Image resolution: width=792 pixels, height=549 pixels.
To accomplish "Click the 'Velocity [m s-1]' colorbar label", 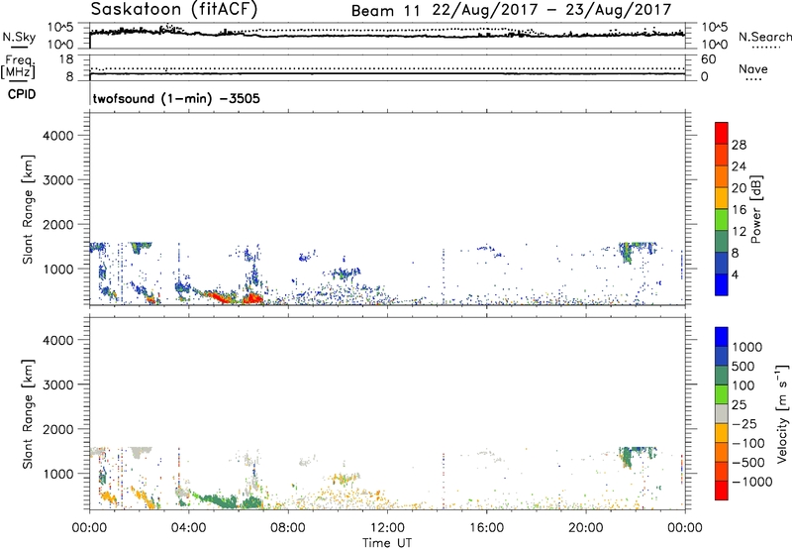I will point(782,413).
